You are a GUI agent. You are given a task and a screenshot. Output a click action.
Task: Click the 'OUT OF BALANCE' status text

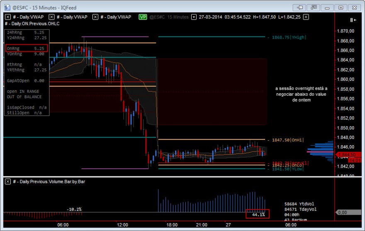(x=24, y=97)
